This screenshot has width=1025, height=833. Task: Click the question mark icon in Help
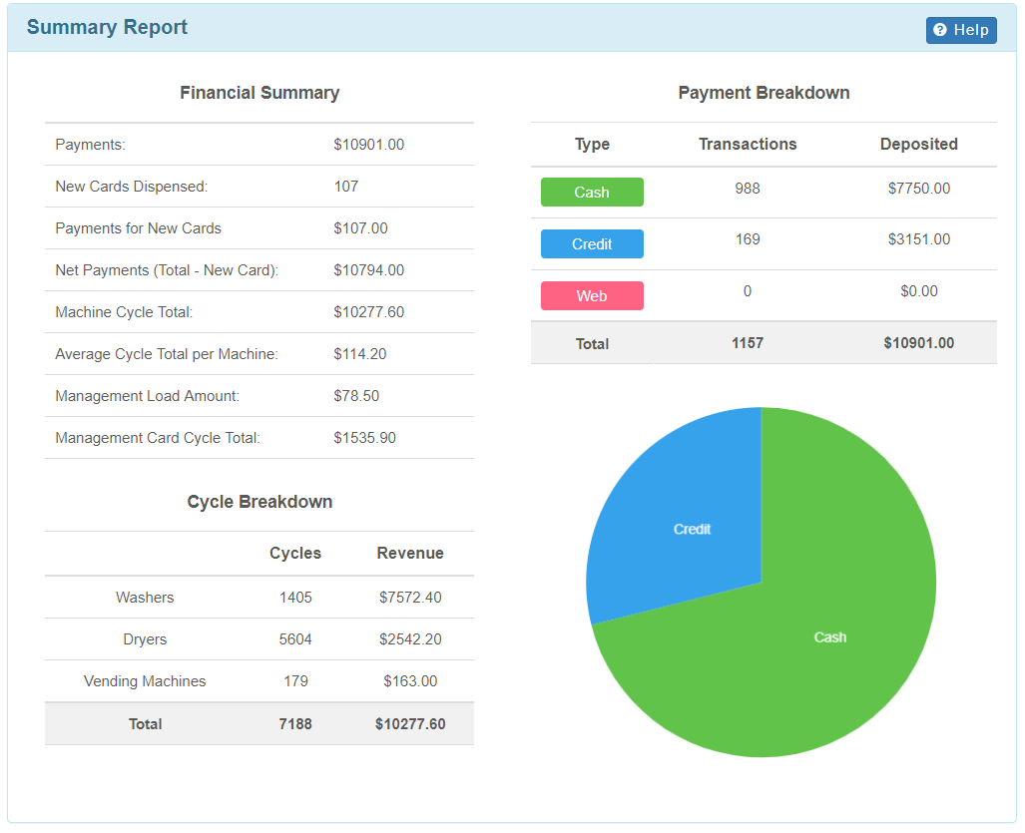click(x=939, y=30)
